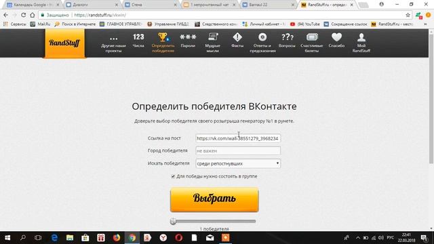Toggle the group membership required checkbox
The width and height of the screenshot is (434, 244).
click(173, 176)
